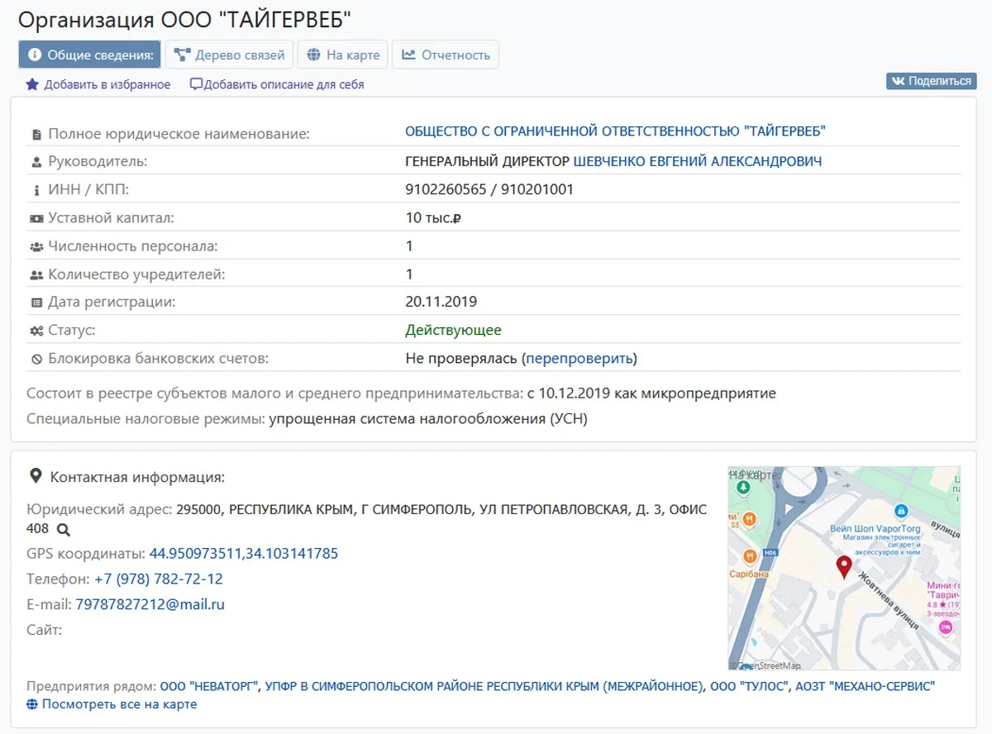Screen dimensions: 992x734
Task: Click the упрощенная система налогообложения (УСН) text
Action: click(428, 418)
